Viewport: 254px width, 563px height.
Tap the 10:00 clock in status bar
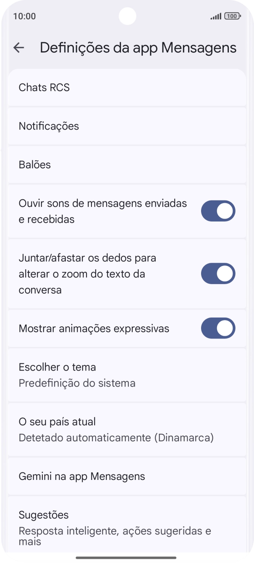[x=21, y=16]
